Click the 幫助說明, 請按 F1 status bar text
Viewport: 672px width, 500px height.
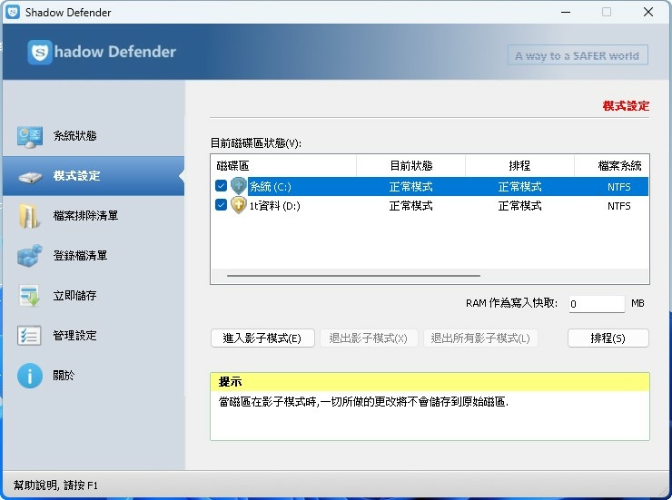[55, 485]
